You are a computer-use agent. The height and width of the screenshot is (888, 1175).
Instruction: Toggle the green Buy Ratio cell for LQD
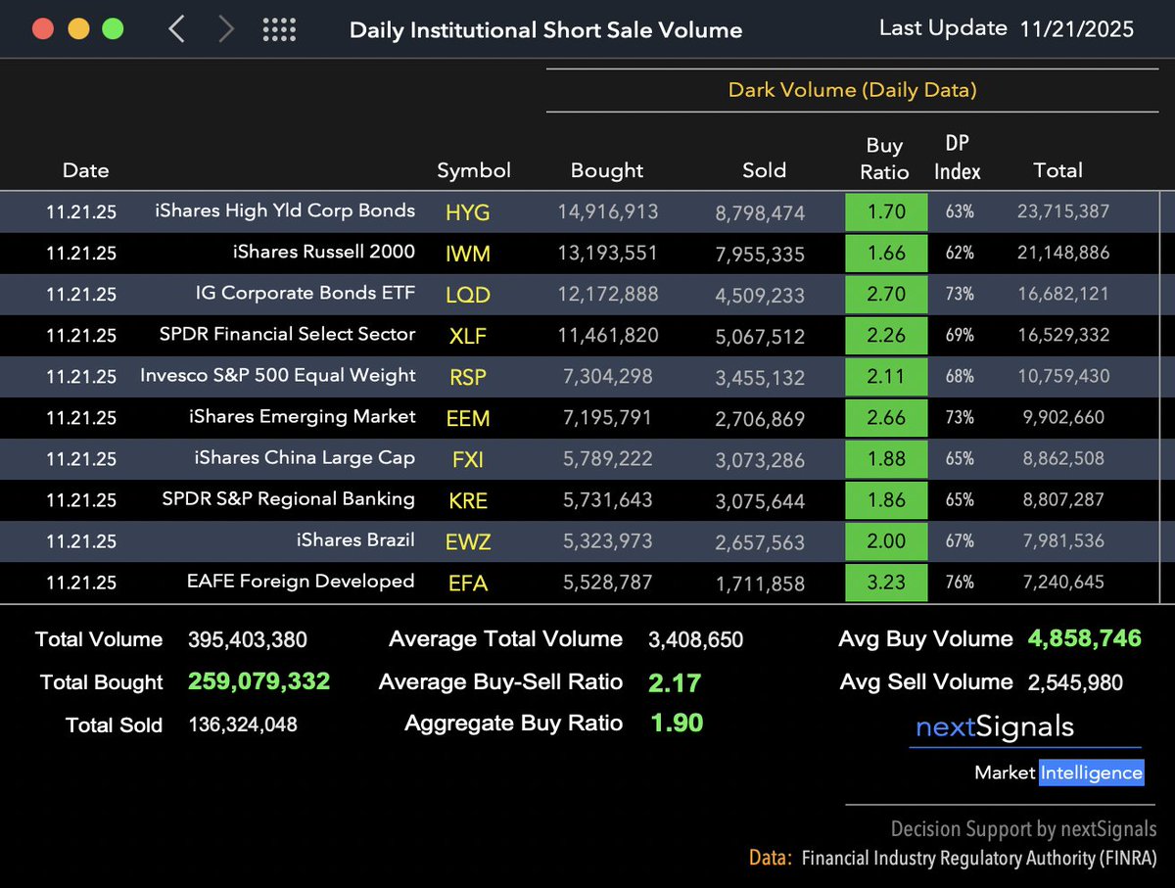click(x=886, y=294)
